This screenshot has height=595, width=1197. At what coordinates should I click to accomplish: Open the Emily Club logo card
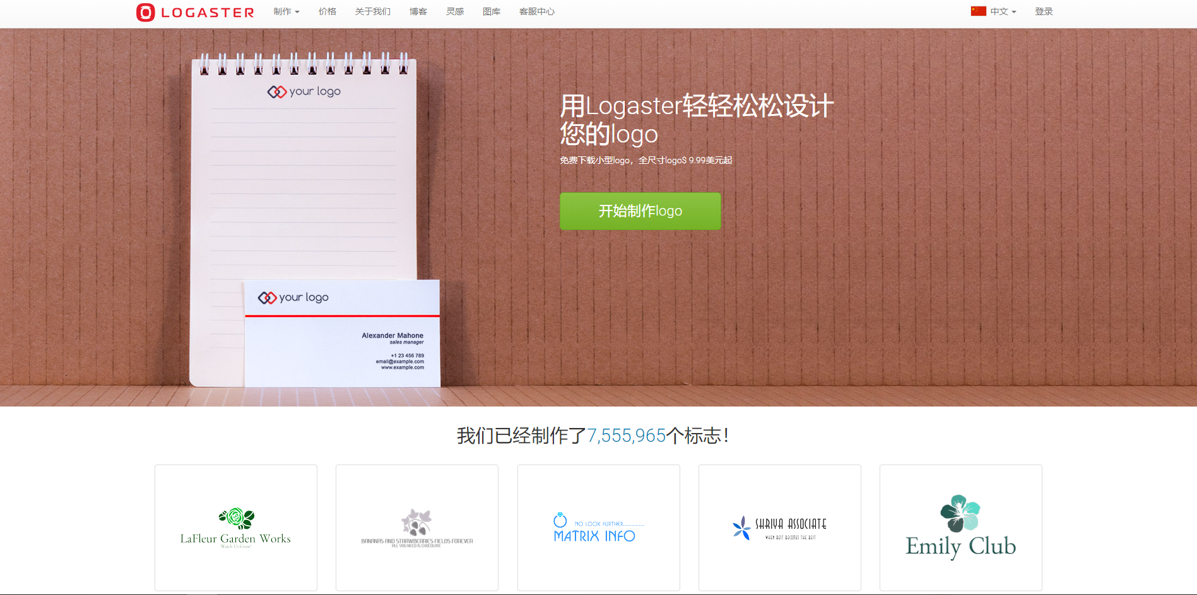(x=961, y=528)
